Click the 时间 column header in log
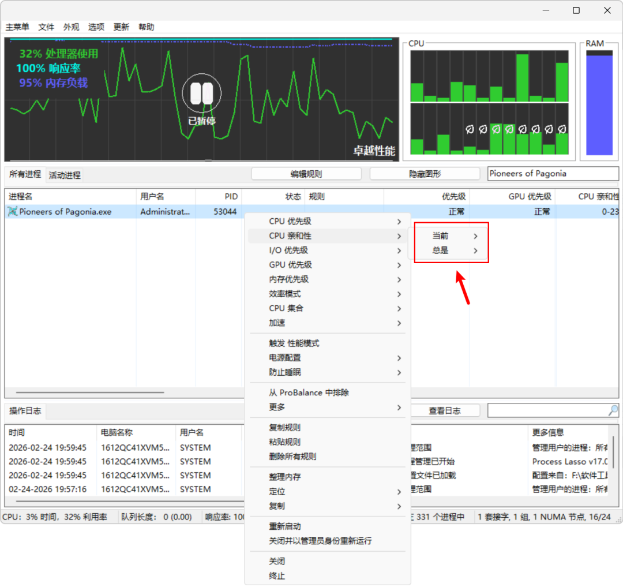623x587 pixels. coord(51,432)
